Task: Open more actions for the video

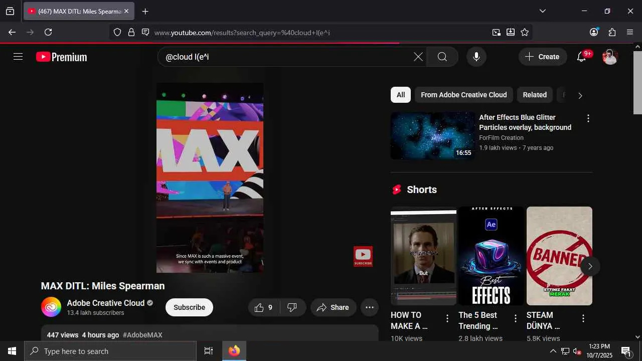Action: (x=370, y=307)
